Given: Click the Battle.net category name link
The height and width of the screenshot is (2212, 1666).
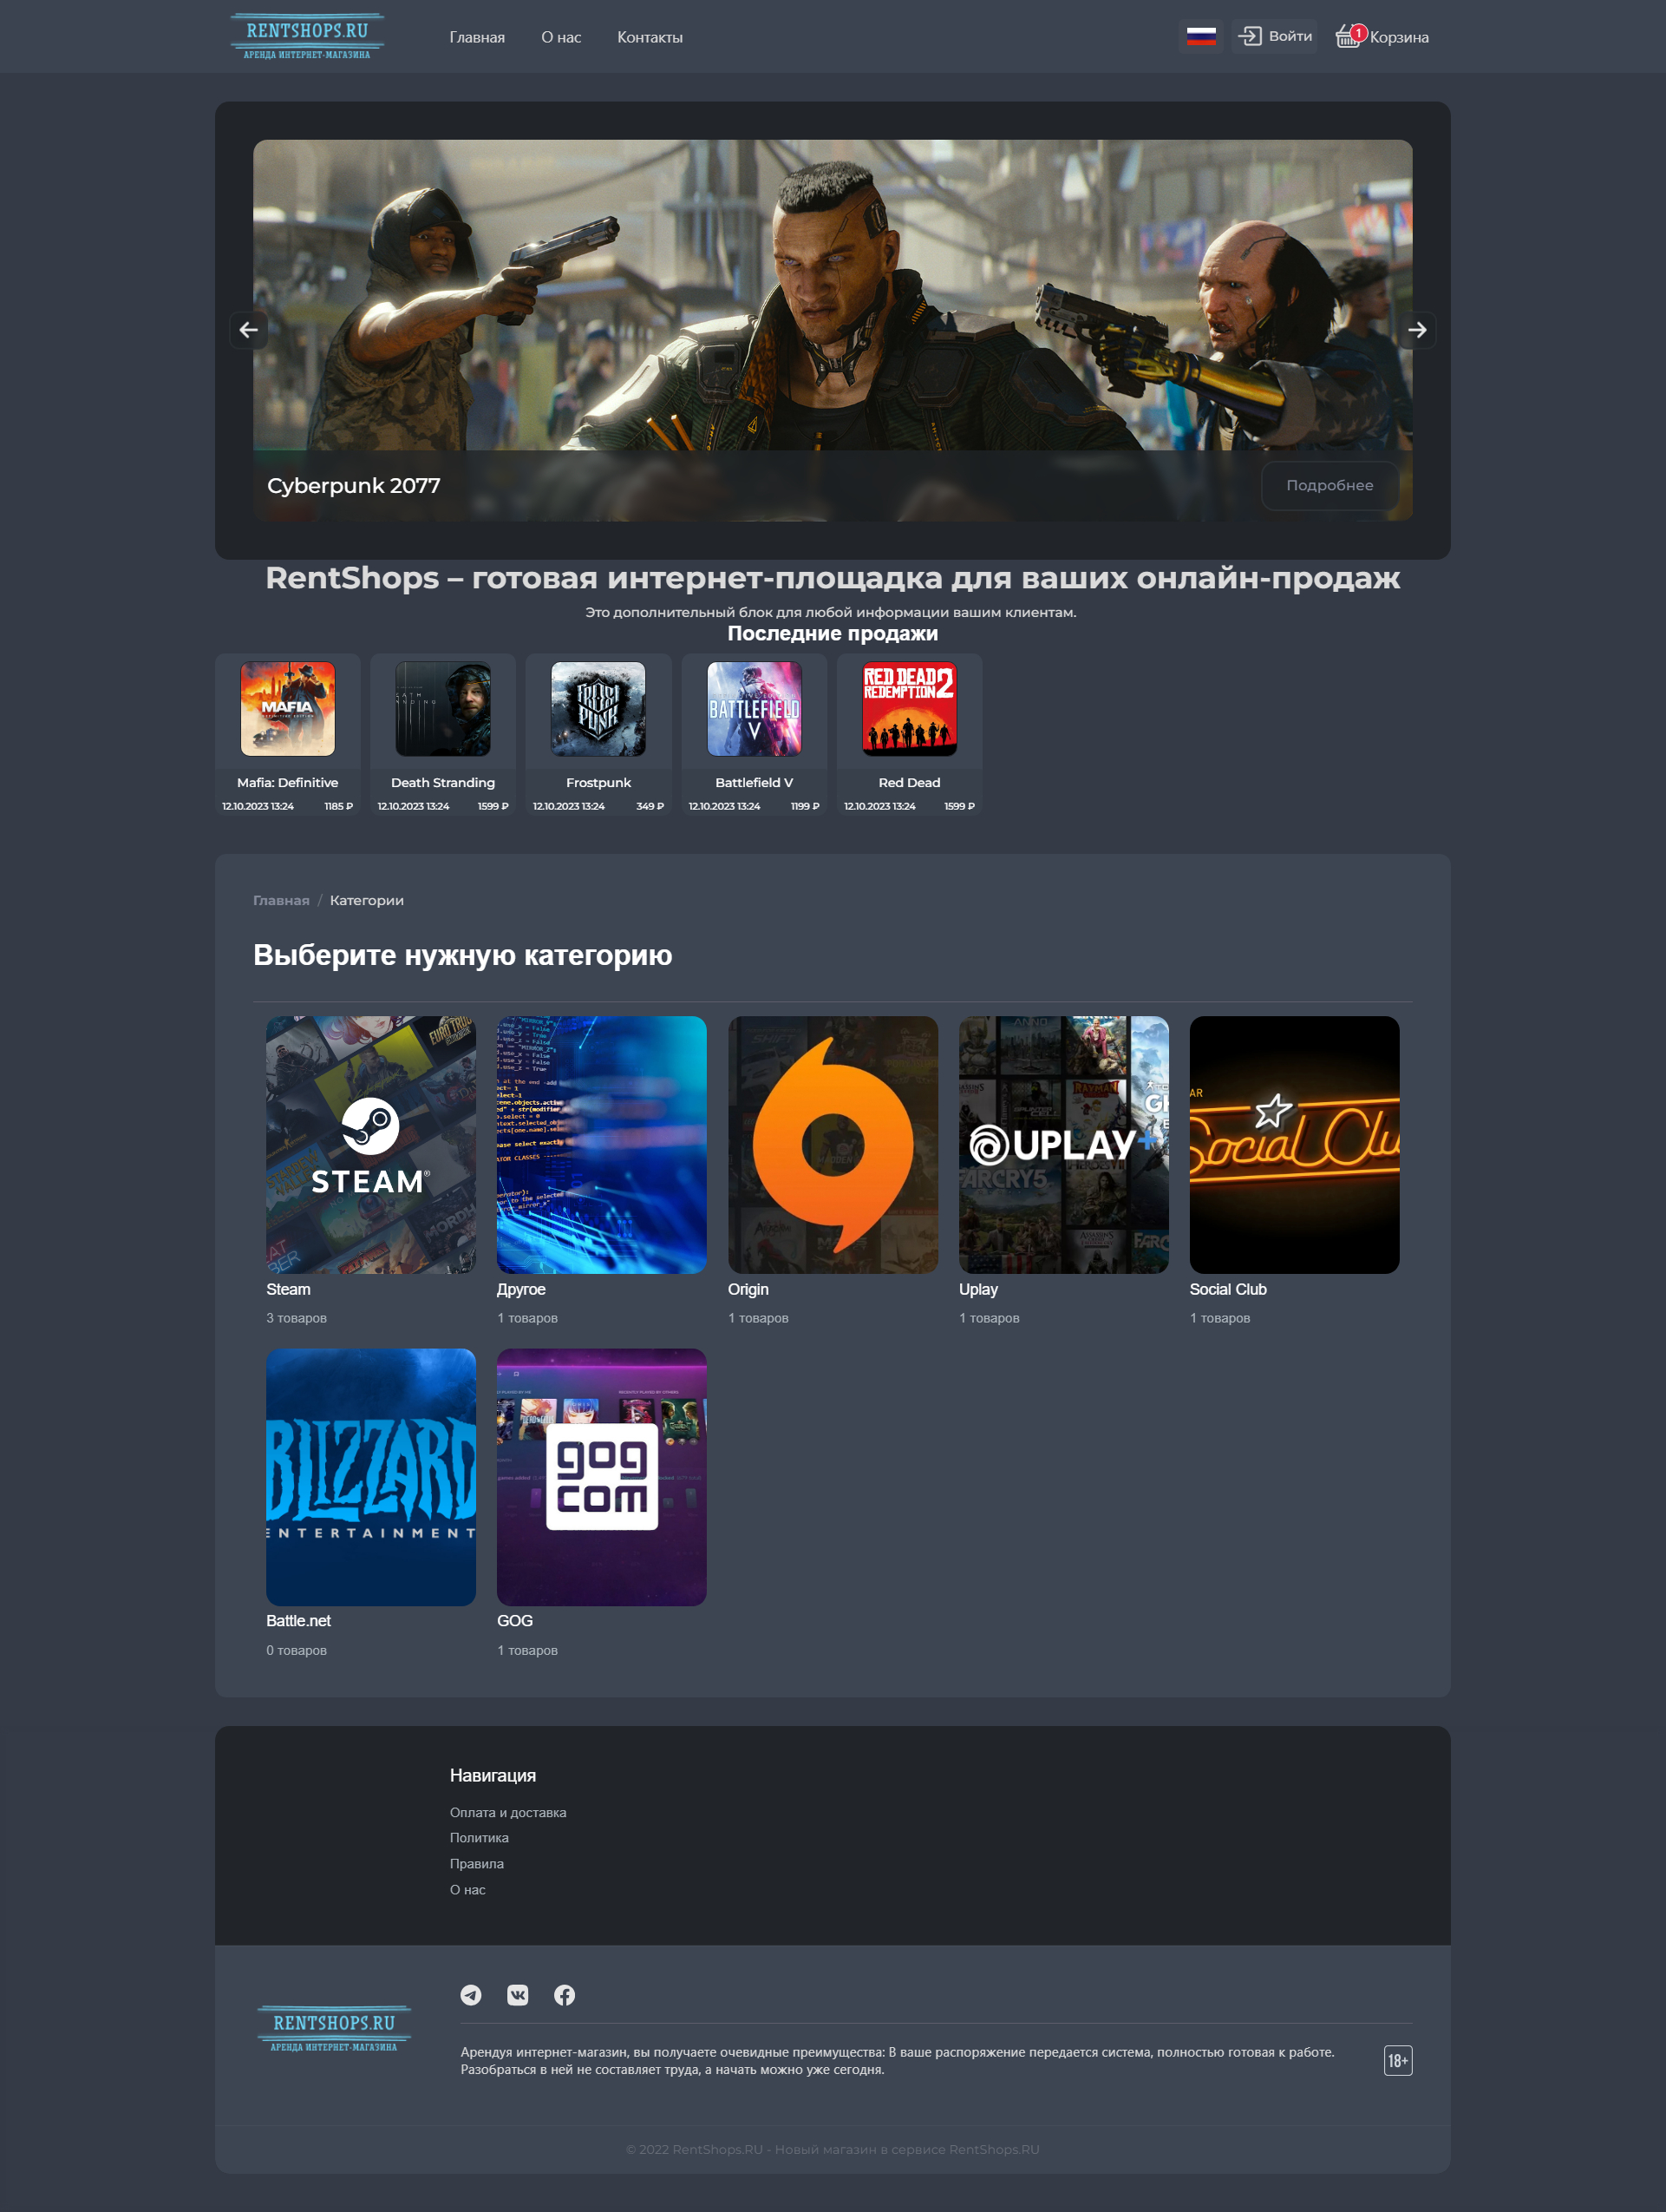Looking at the screenshot, I should coord(297,1621).
